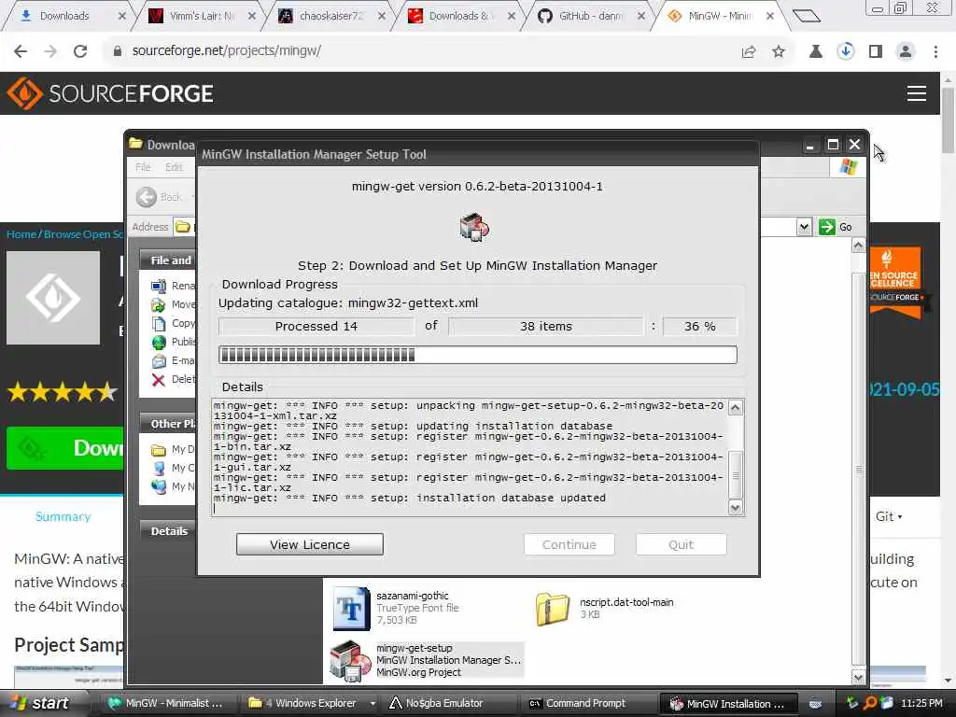Click View Licence button in setup tool
This screenshot has height=717, width=956.
tap(310, 544)
